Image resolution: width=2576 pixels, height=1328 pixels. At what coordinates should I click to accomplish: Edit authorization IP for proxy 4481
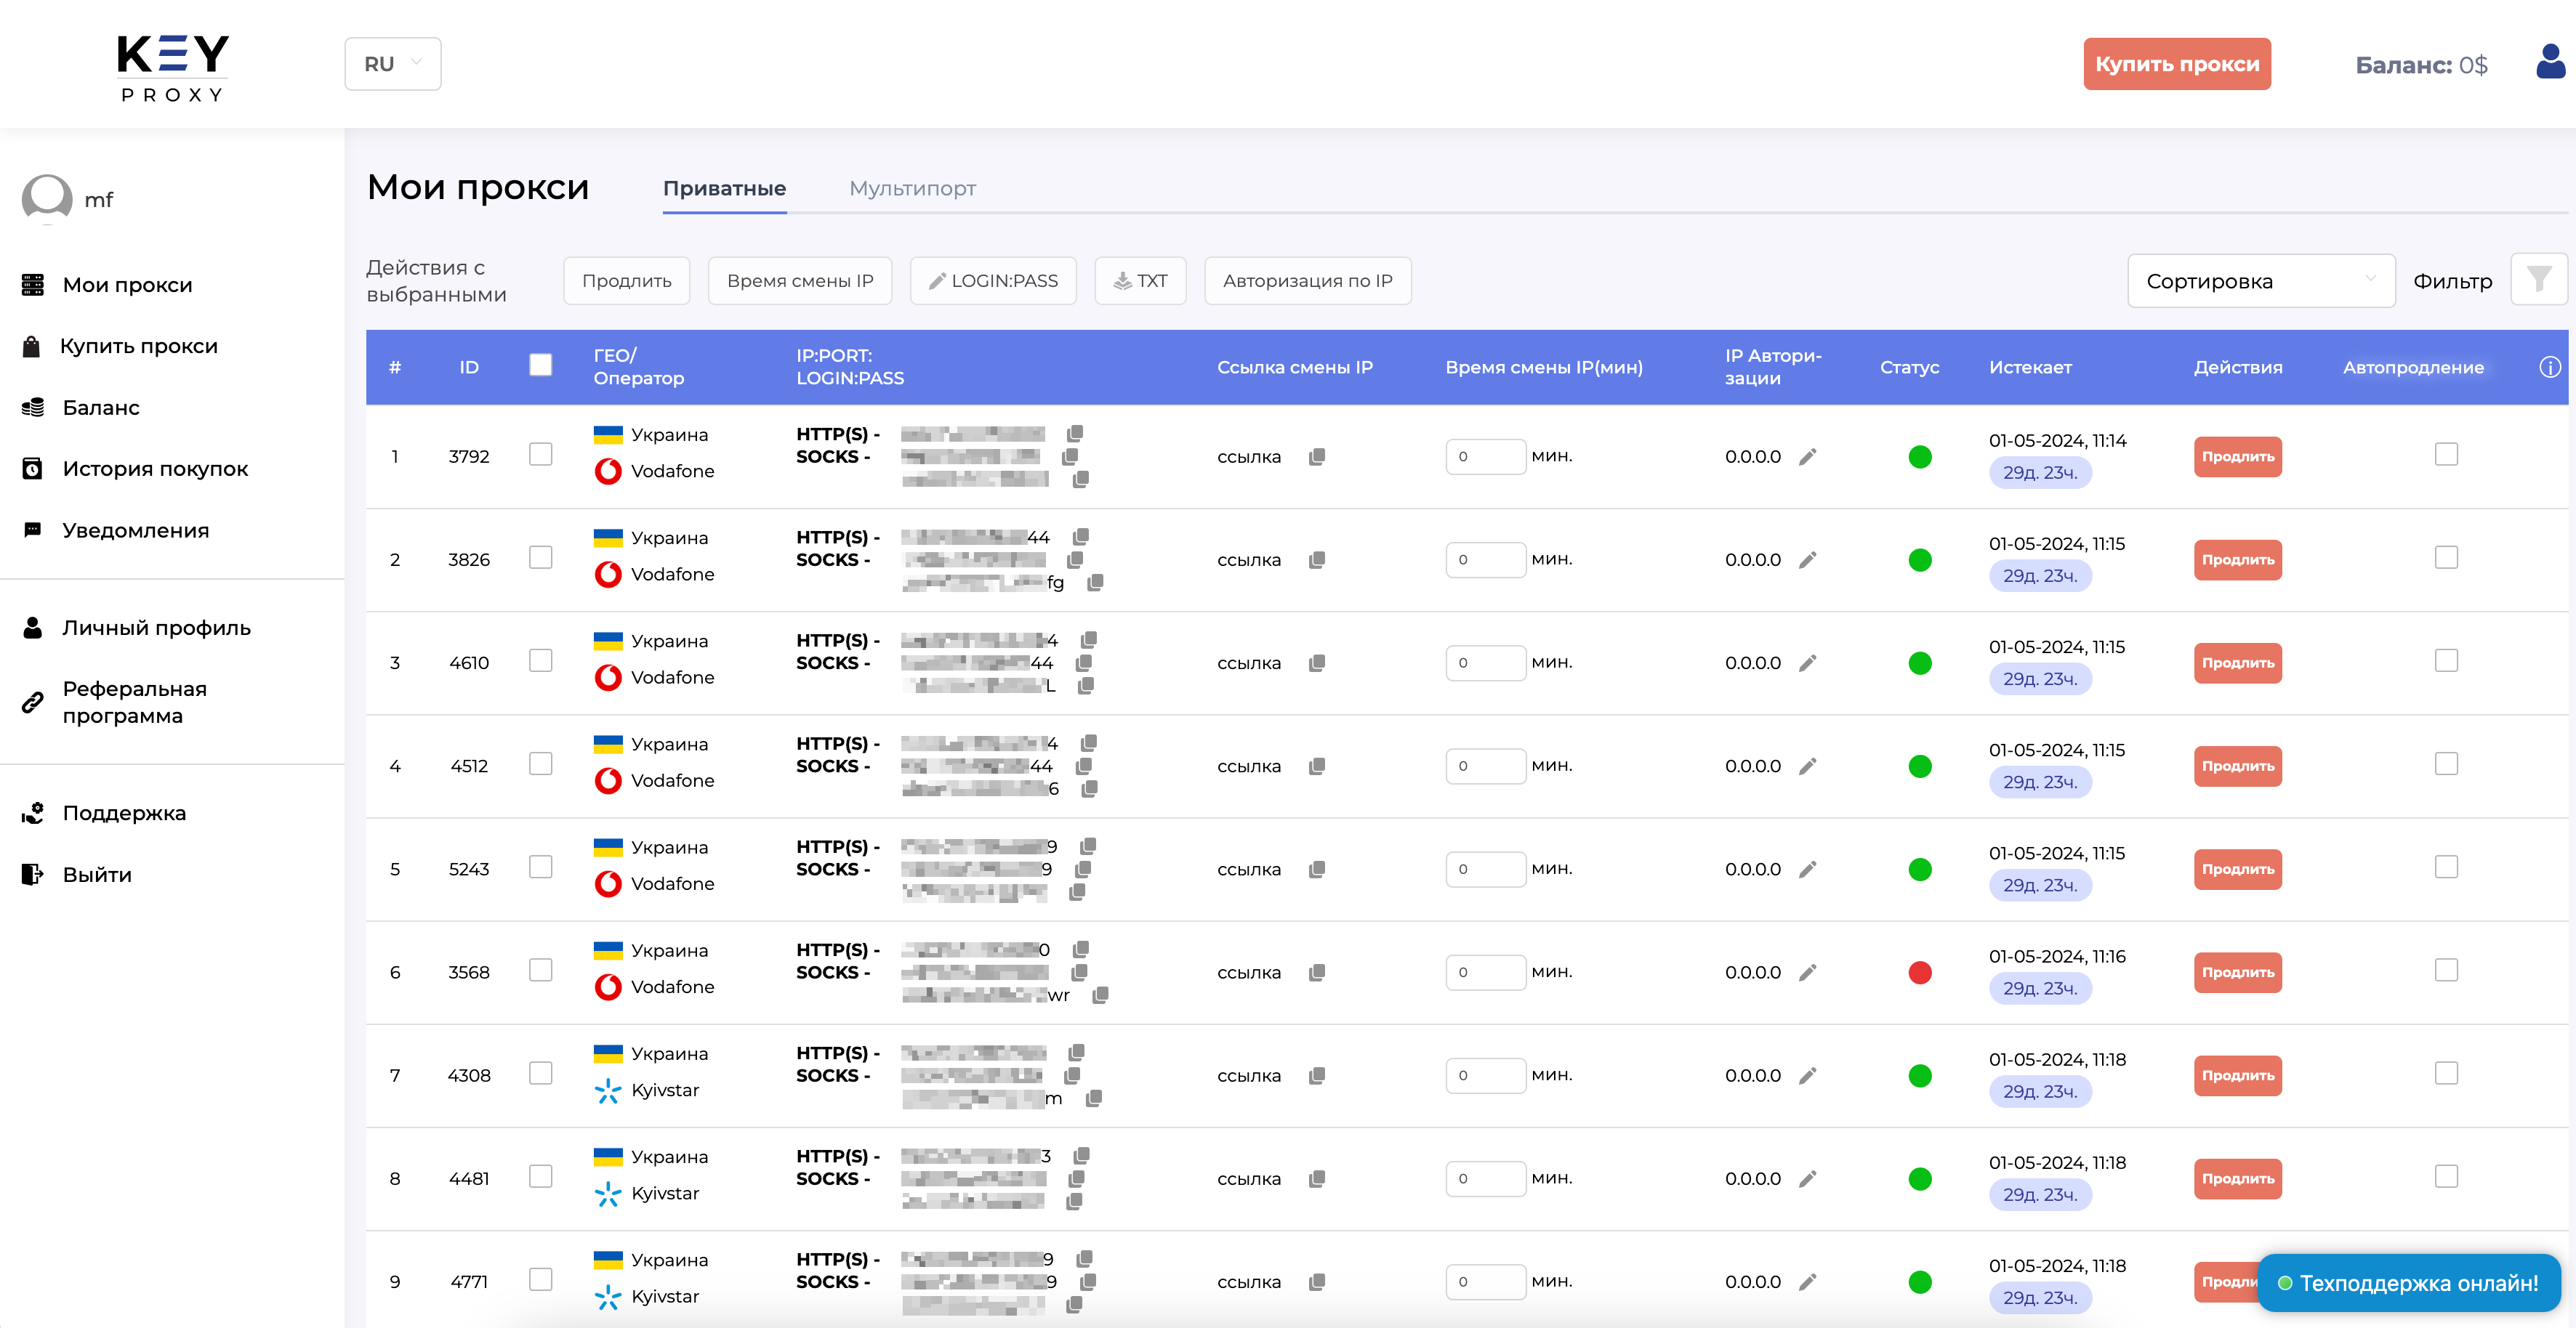pos(1807,1179)
